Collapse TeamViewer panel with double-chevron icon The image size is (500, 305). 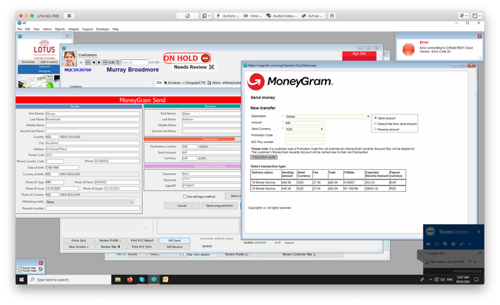pos(470,244)
